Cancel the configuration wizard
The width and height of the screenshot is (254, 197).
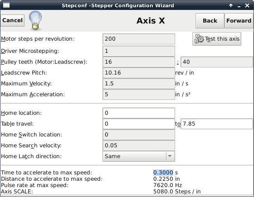(13, 20)
